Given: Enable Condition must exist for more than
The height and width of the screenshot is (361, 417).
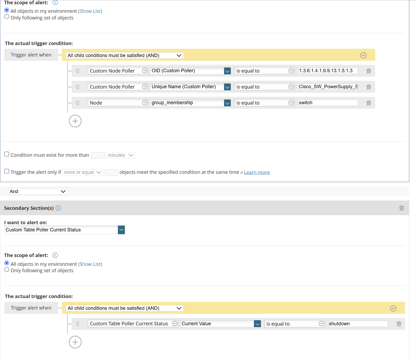Looking at the screenshot, I should [x=7, y=154].
